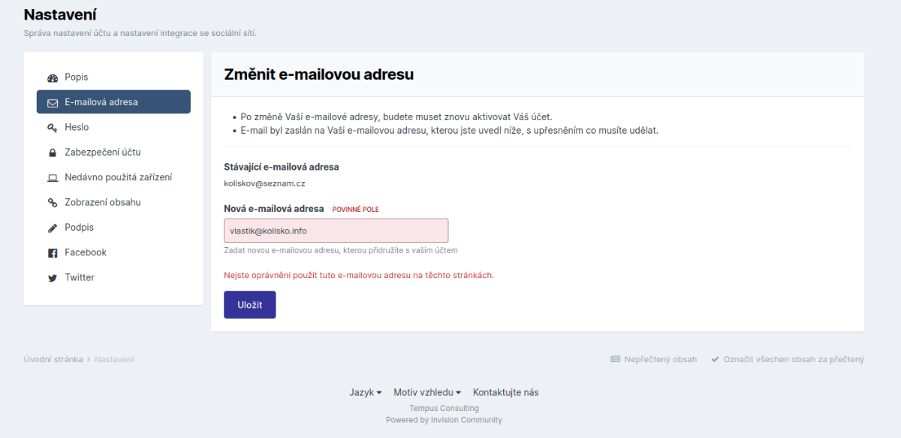Click the envelope icon for E-mailová adresa

(53, 103)
